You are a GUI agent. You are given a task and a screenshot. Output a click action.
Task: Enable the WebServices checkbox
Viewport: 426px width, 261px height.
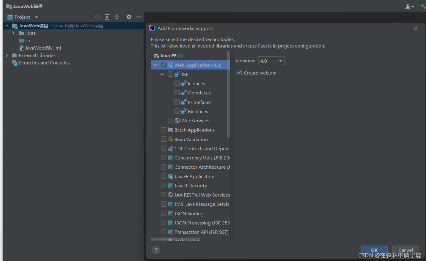click(x=170, y=120)
